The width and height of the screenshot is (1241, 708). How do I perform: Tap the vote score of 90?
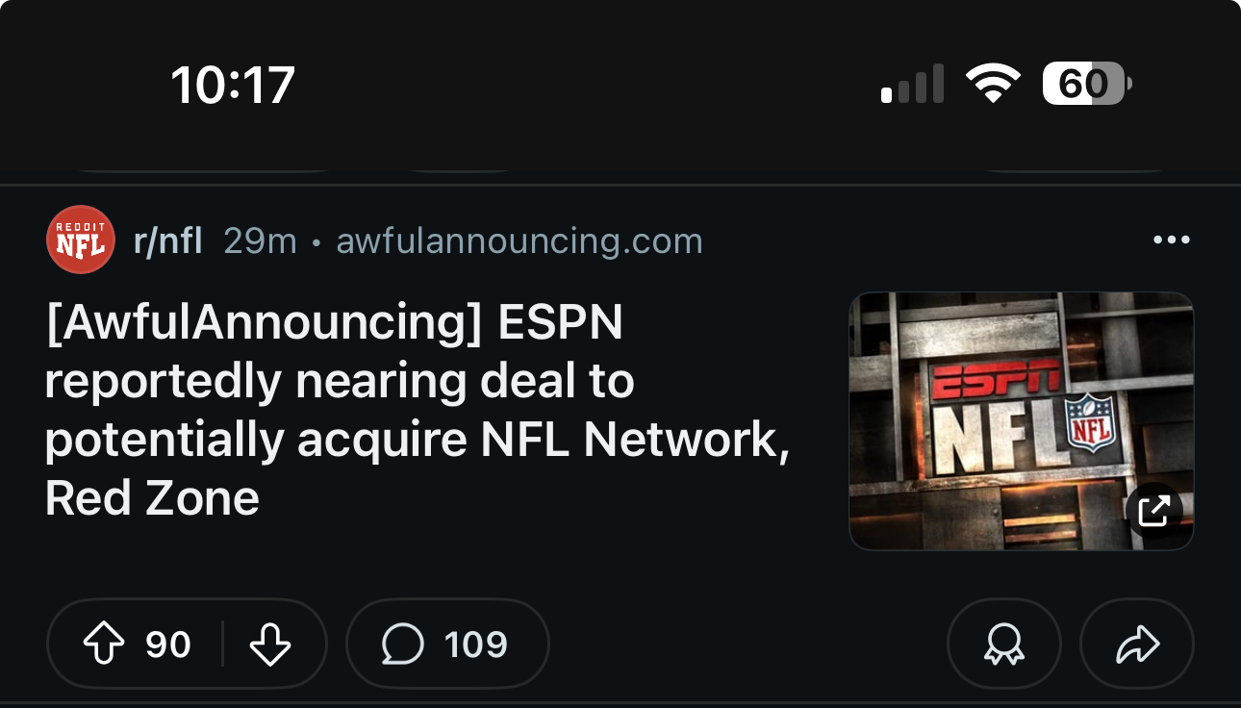pos(168,645)
